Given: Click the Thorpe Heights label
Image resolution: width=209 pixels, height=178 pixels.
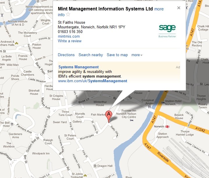Looking at the screenshot, I should [201, 97].
